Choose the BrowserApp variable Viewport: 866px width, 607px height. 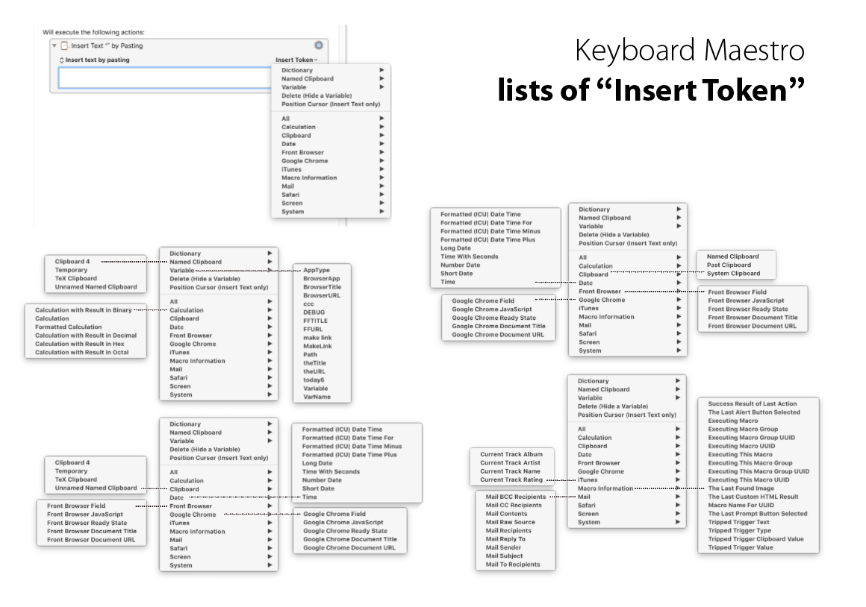click(x=322, y=279)
